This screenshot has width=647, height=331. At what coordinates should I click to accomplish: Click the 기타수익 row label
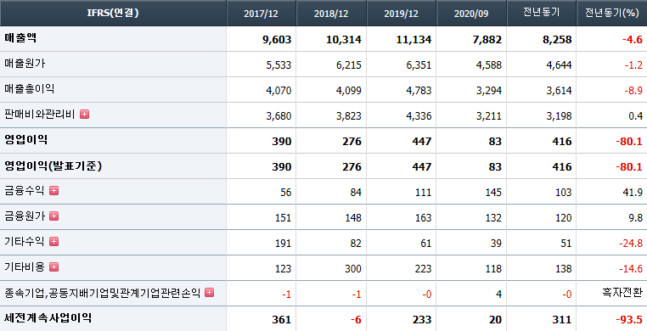point(25,242)
